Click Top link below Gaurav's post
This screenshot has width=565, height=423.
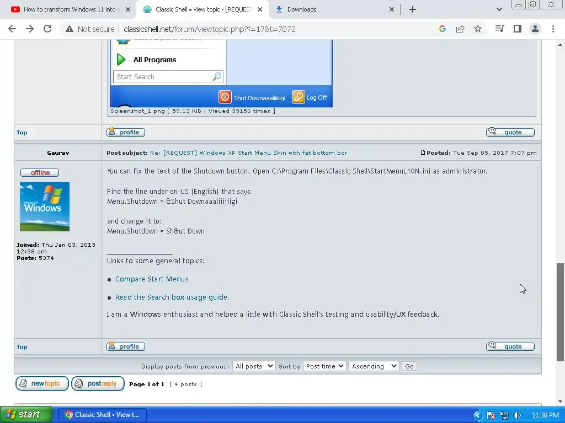click(22, 347)
